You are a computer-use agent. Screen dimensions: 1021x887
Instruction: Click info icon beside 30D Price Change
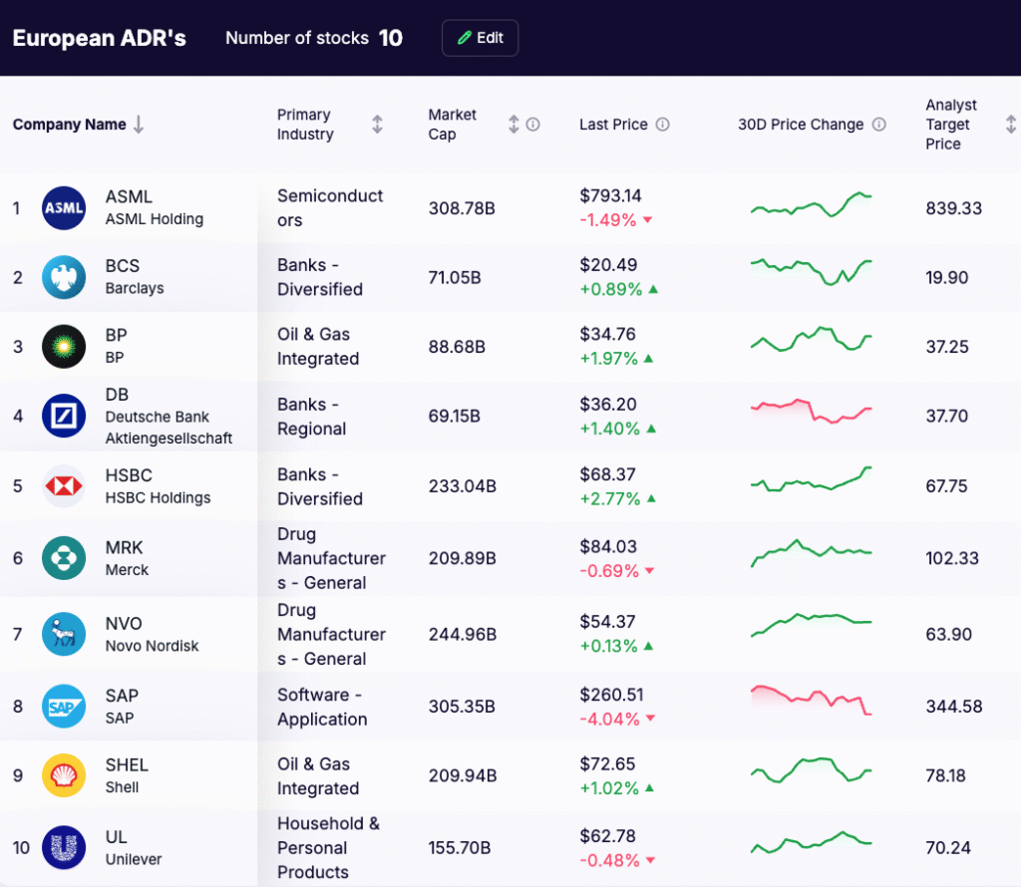(879, 125)
